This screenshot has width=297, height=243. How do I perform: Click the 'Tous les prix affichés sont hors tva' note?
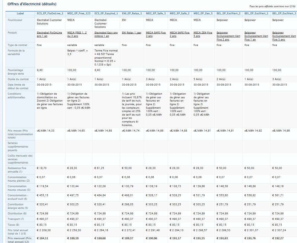coord(273,6)
